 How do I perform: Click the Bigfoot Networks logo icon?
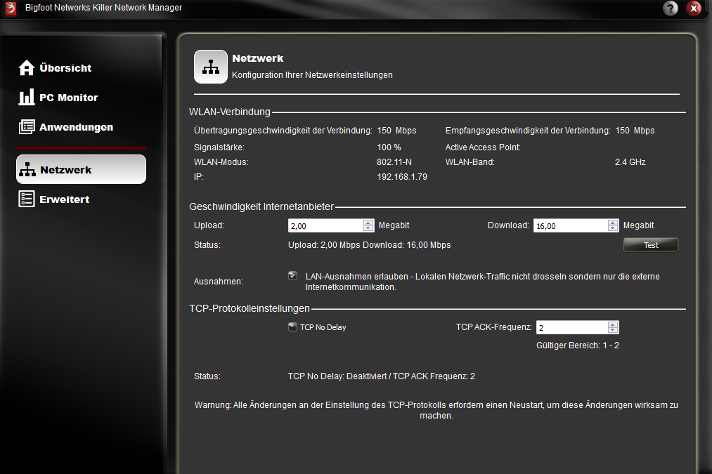pyautogui.click(x=11, y=8)
